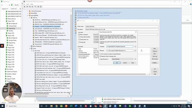Image resolution: width=192 pixels, height=108 pixels.
Task: Click the Add button in Edit Action dialog
Action: coord(155,49)
